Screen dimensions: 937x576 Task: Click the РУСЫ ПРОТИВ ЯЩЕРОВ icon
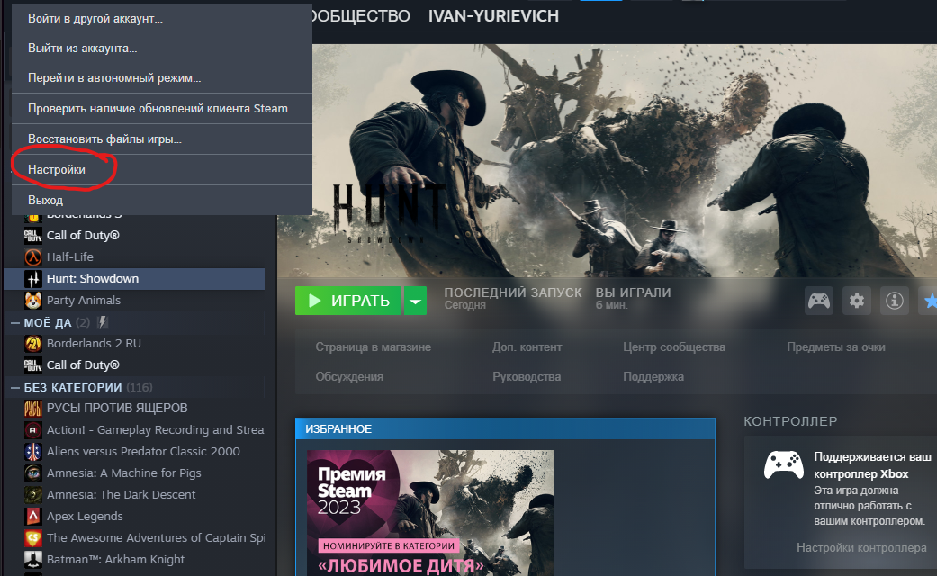[x=33, y=408]
